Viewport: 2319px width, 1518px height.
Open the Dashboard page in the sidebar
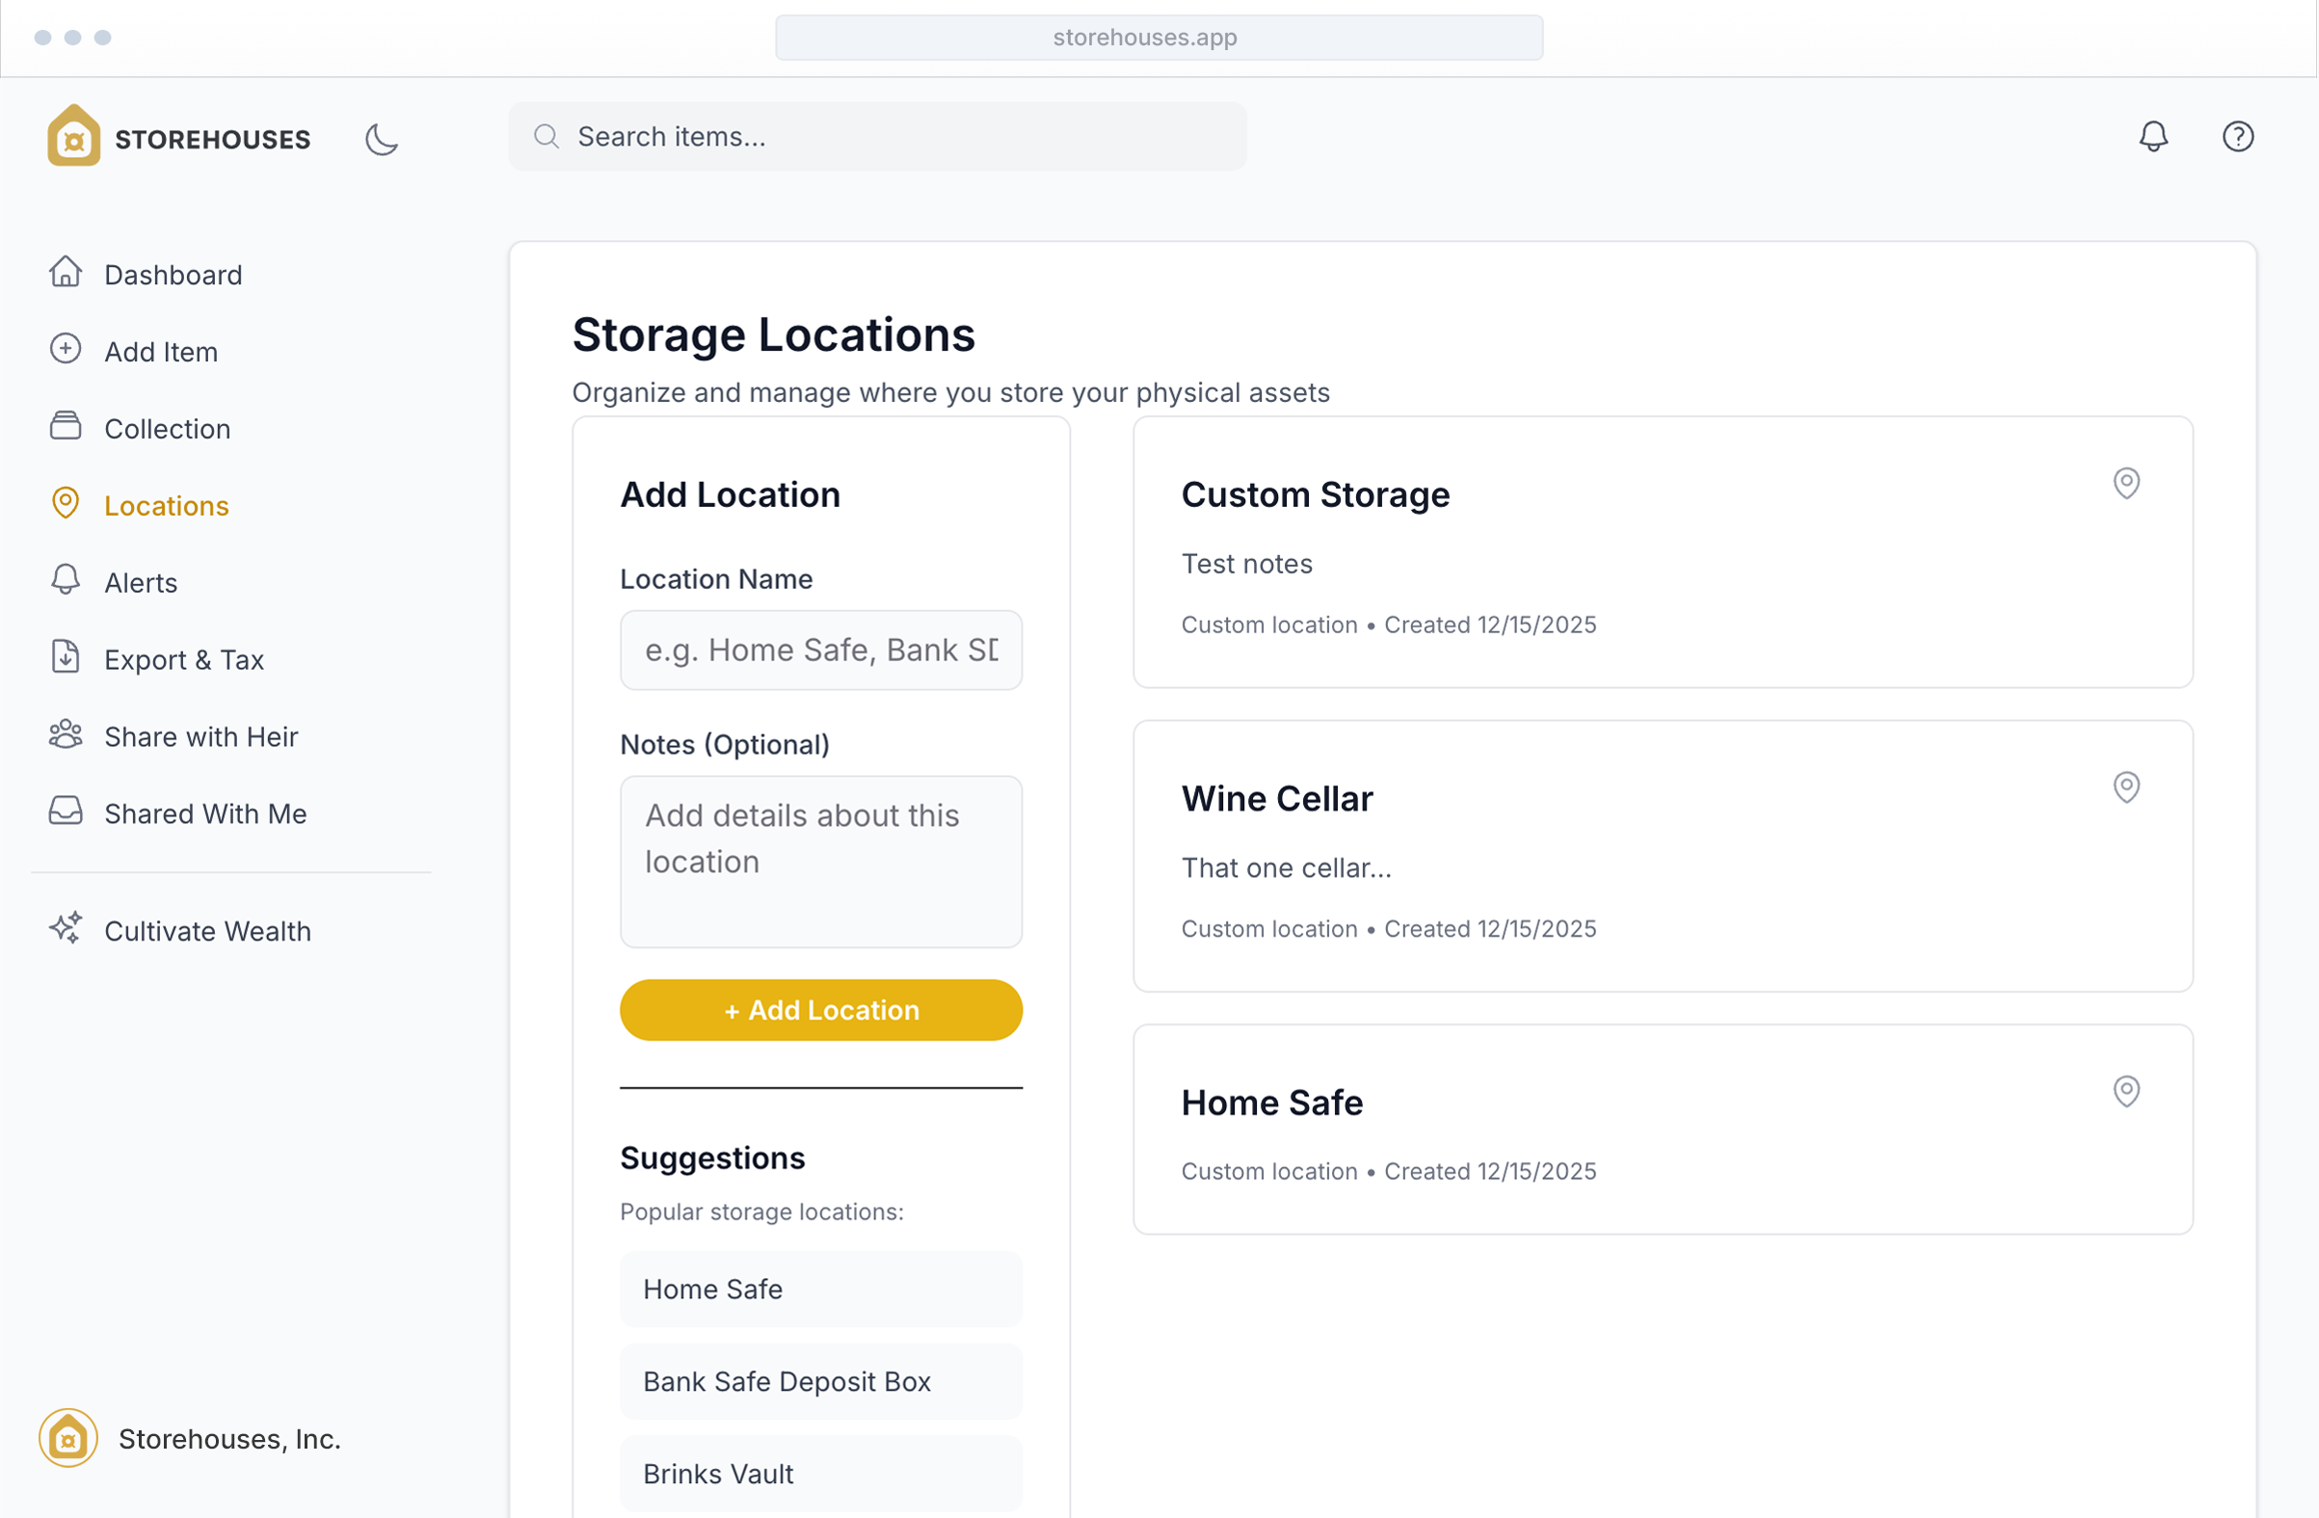[173, 275]
